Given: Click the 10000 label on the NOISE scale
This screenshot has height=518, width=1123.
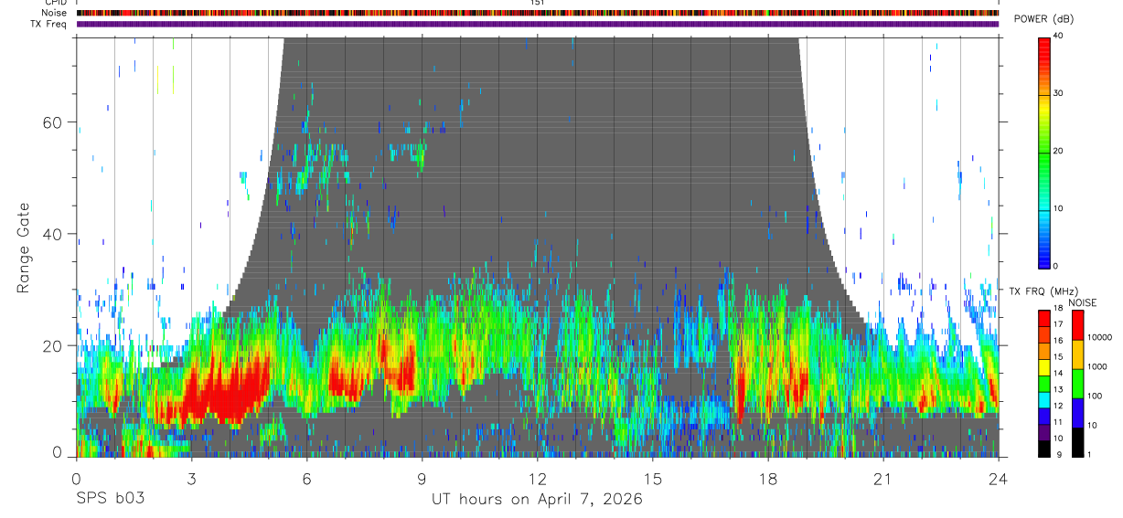Looking at the screenshot, I should pos(1099,337).
